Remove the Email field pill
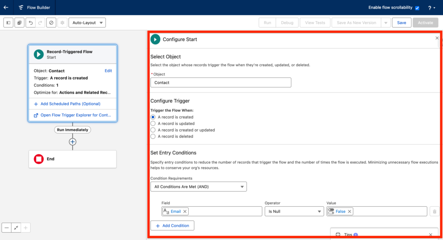 [185, 211]
